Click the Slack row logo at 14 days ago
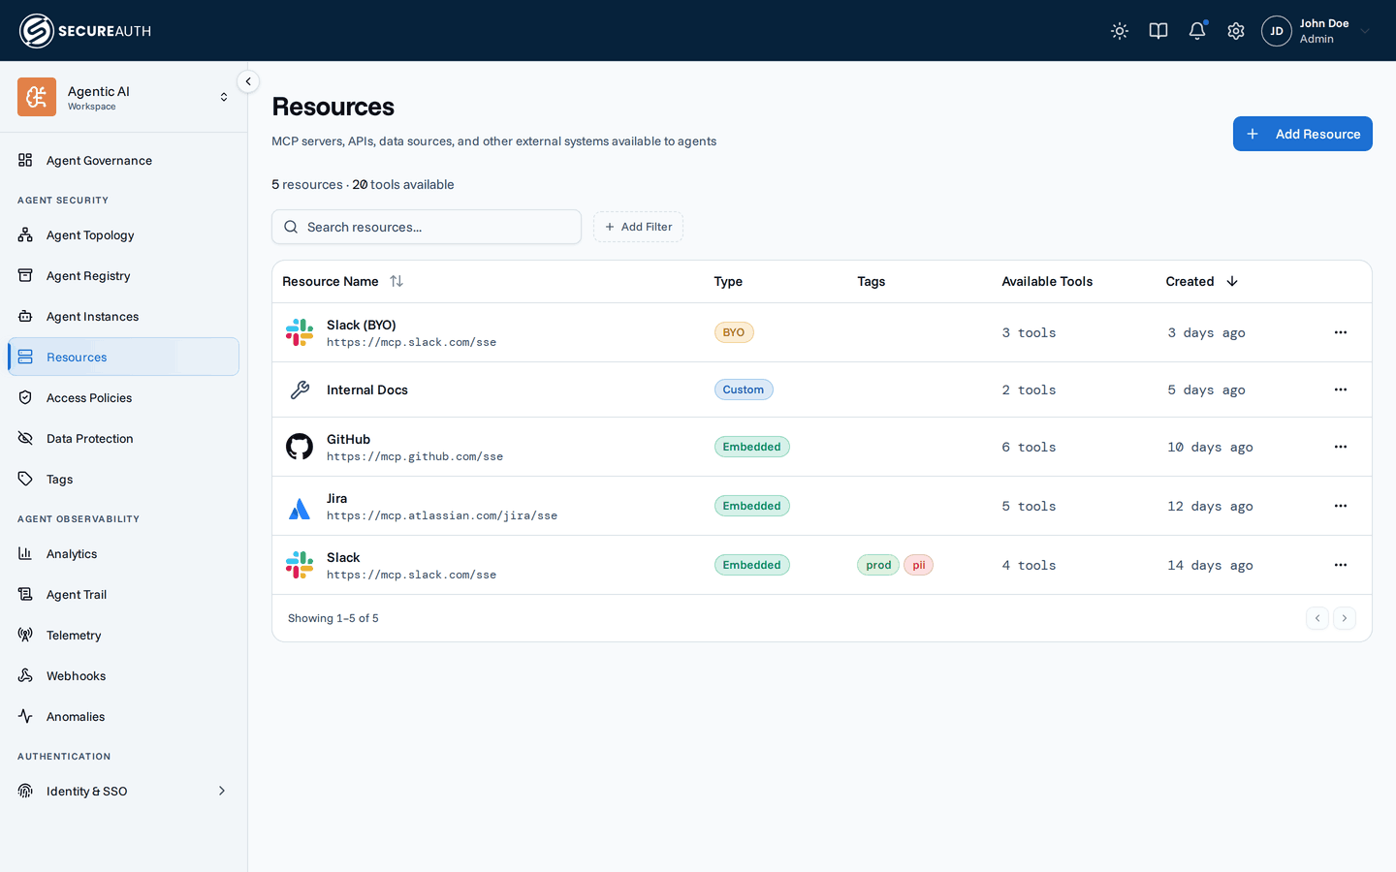The image size is (1396, 872). point(300,565)
